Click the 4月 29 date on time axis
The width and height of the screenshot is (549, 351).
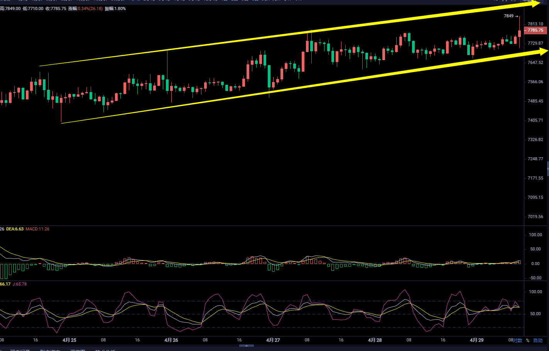[476, 340]
